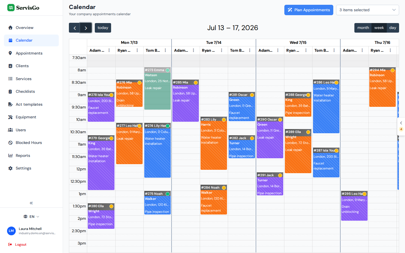
Task: Expand the right side panel chevron
Action: pyautogui.click(x=401, y=123)
